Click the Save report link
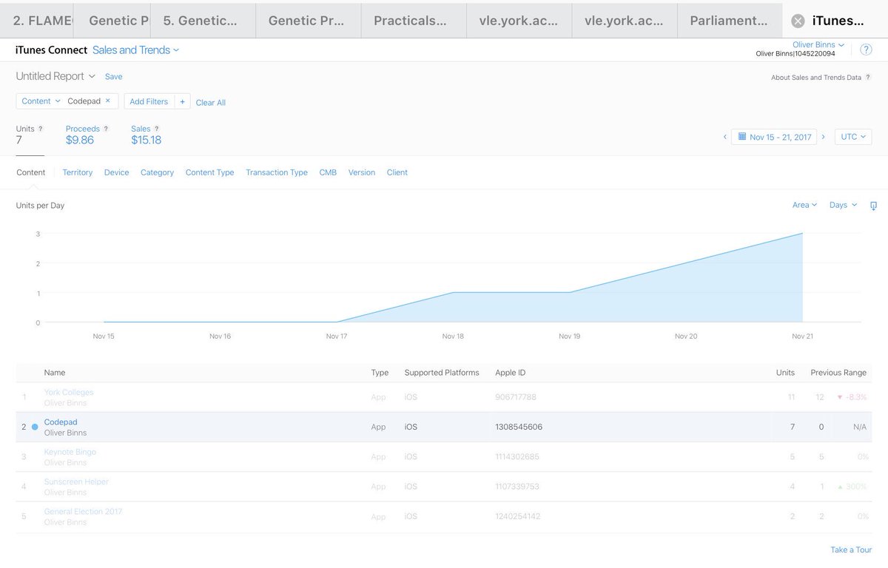The width and height of the screenshot is (888, 568). [113, 76]
